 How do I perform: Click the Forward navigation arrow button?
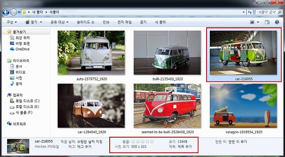(13, 12)
